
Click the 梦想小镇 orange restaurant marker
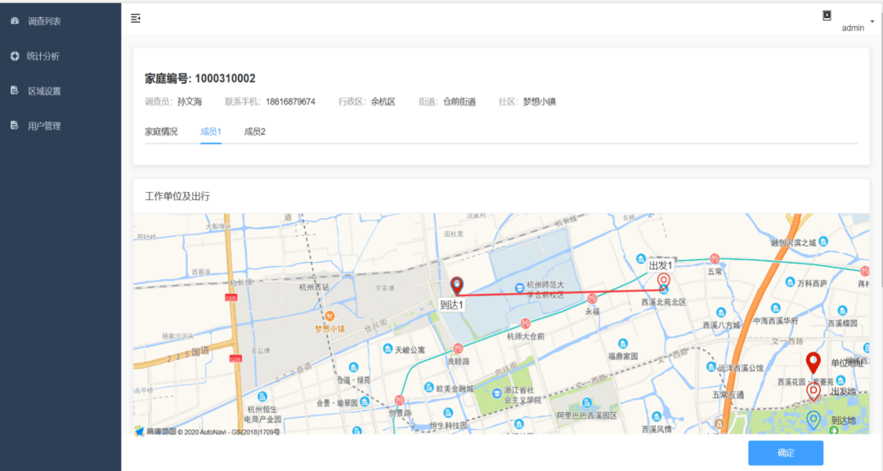(x=330, y=317)
